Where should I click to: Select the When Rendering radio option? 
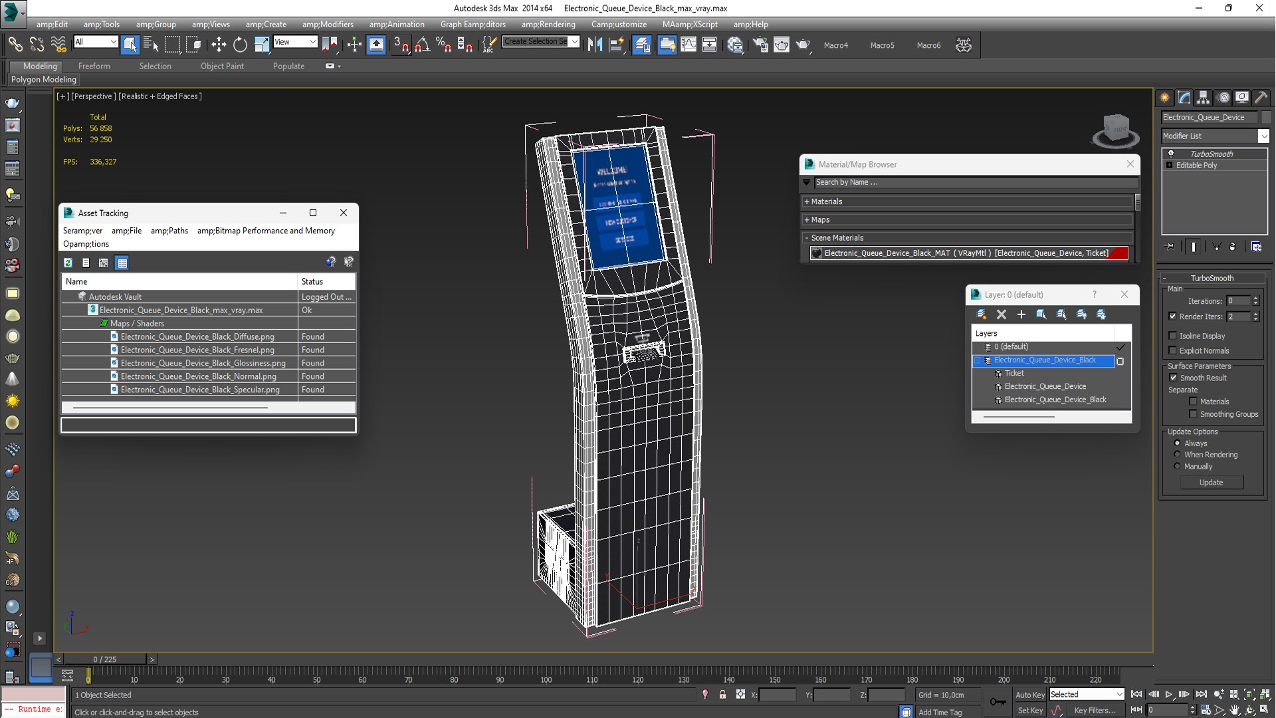click(1178, 455)
